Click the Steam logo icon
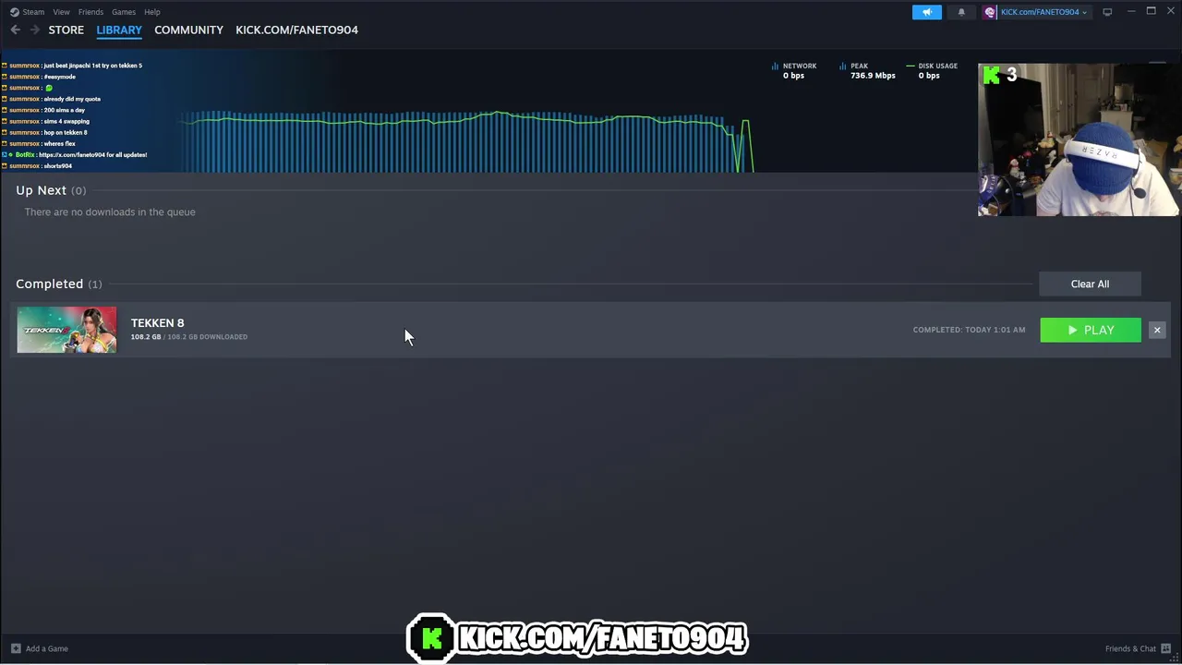 click(15, 12)
